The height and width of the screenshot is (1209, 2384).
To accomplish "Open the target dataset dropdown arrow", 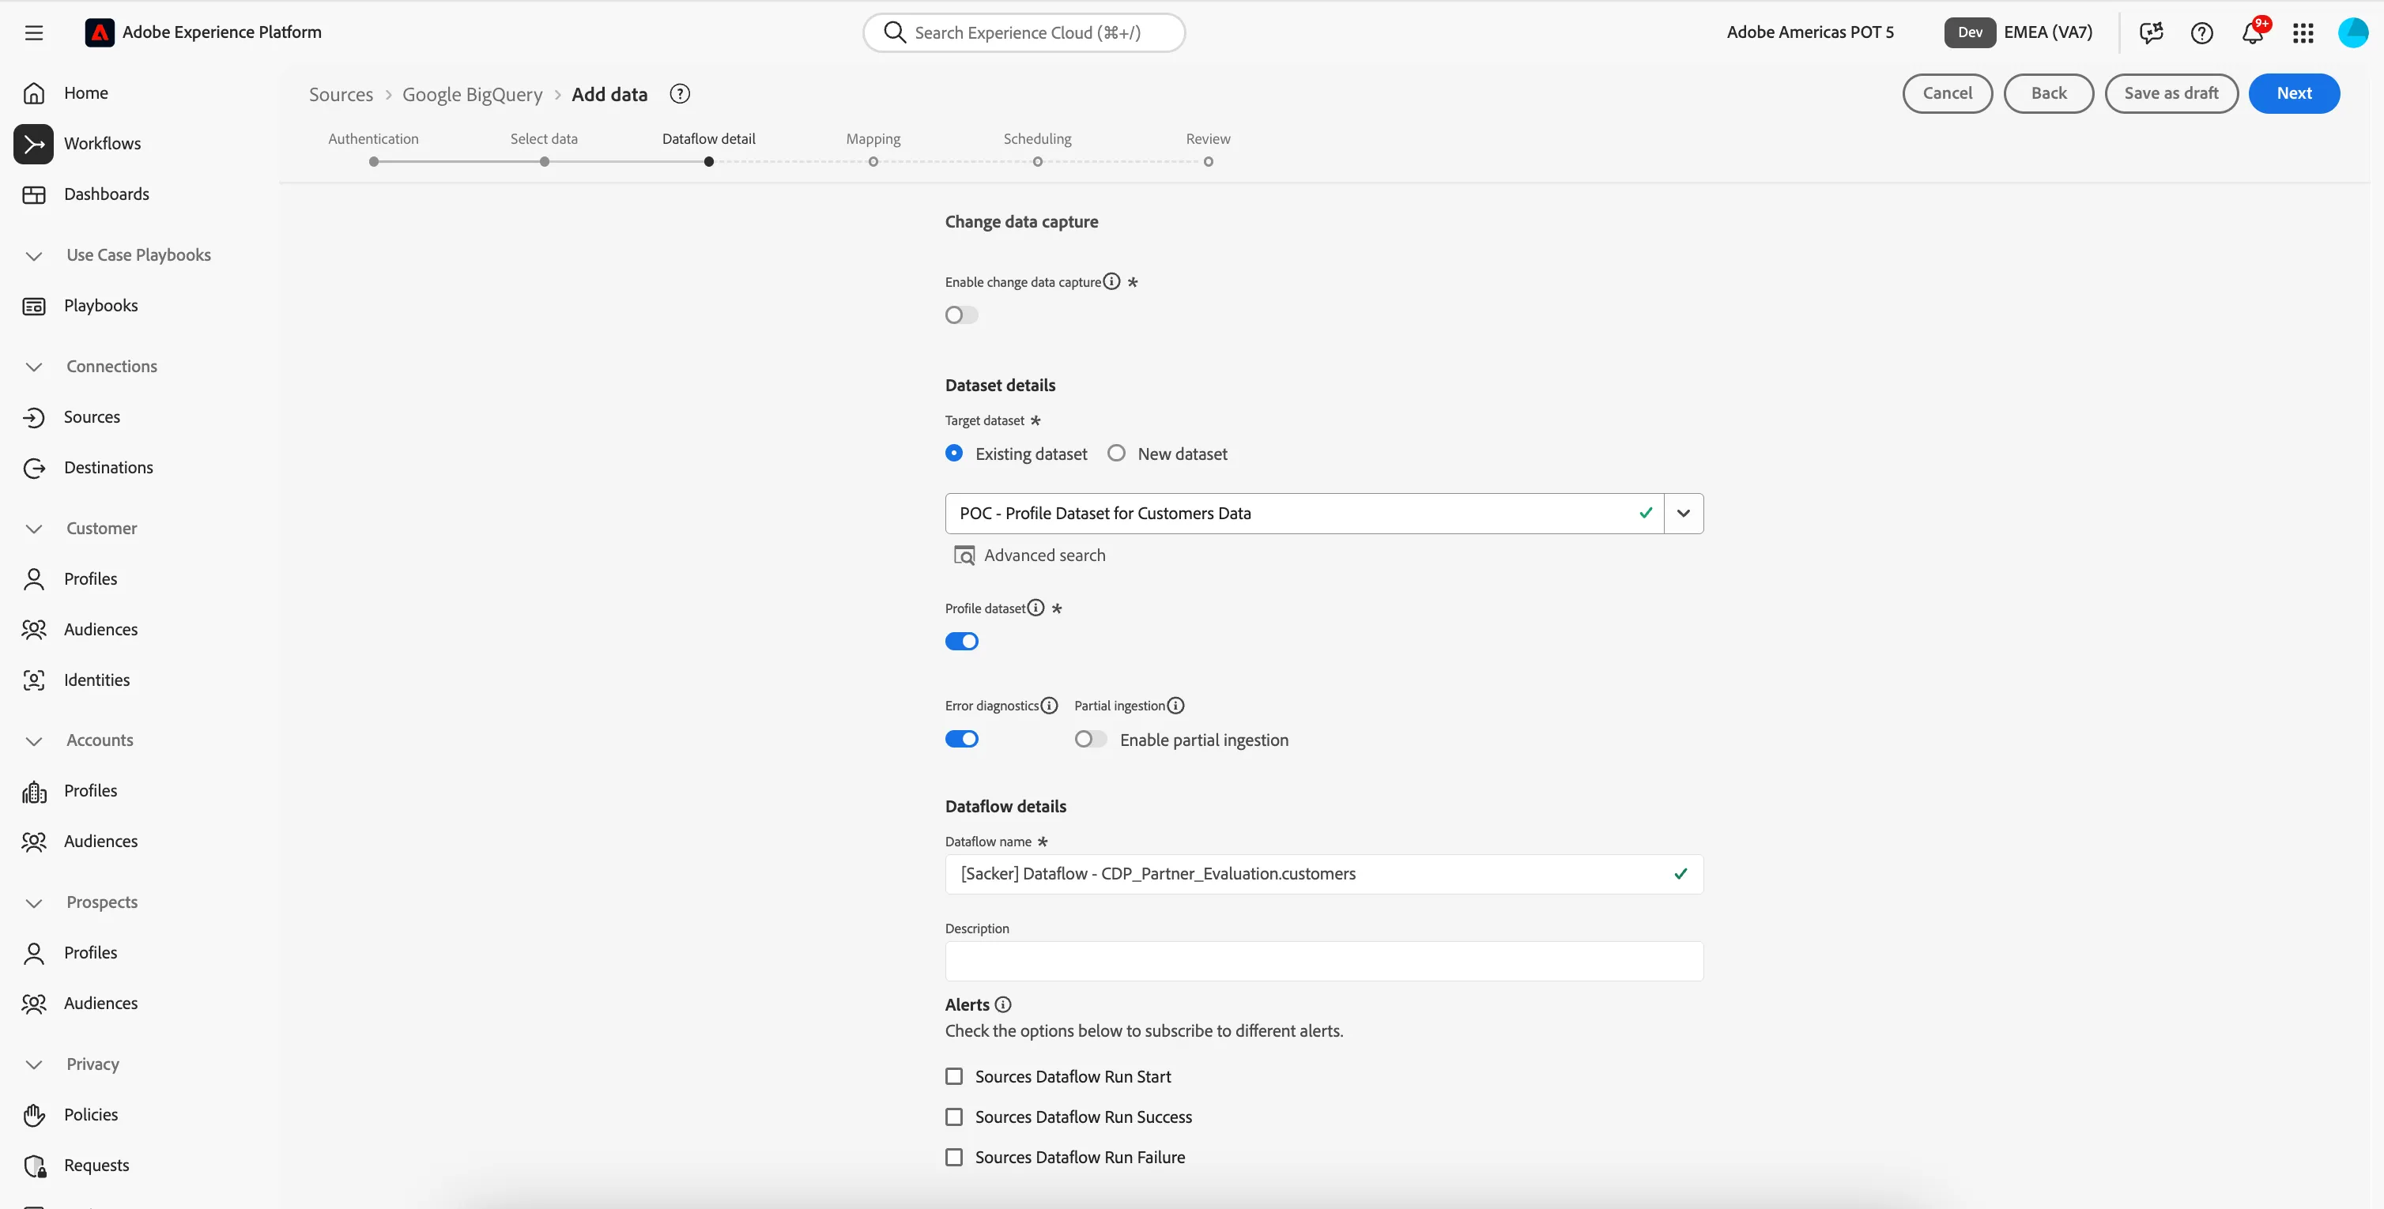I will [1684, 514].
